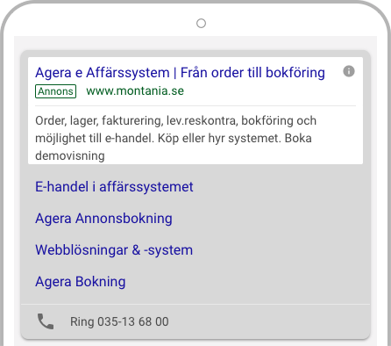This screenshot has height=346, width=391.
Task: Visit the www.montania.se display URL
Action: tap(135, 90)
